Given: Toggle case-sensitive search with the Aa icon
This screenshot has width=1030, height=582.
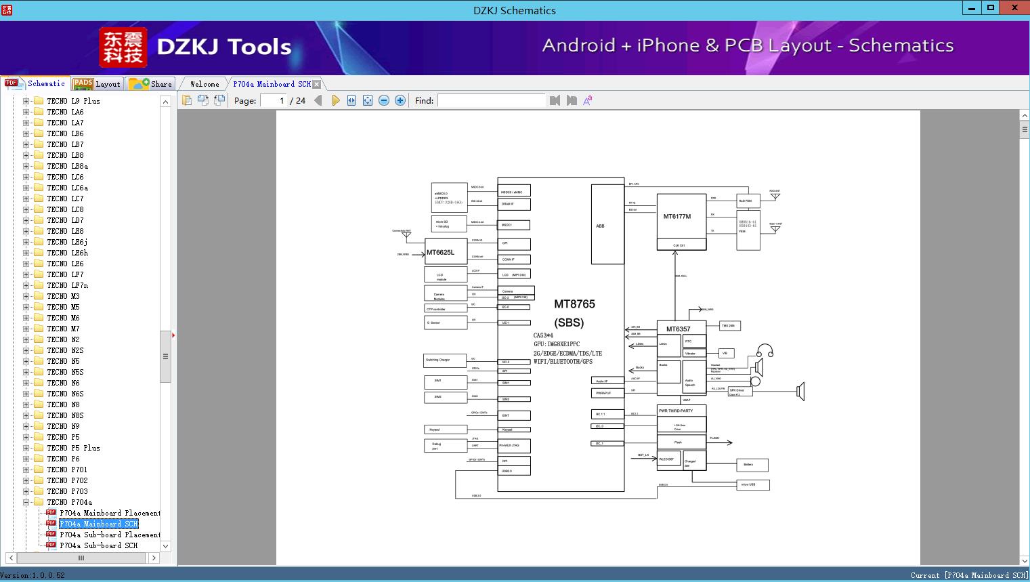Looking at the screenshot, I should click(x=586, y=100).
